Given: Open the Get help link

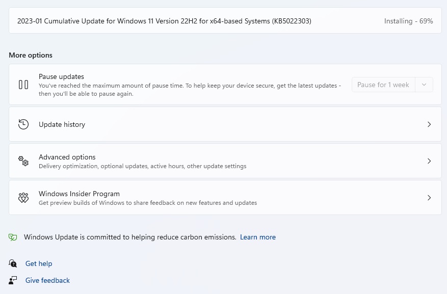Looking at the screenshot, I should [39, 263].
